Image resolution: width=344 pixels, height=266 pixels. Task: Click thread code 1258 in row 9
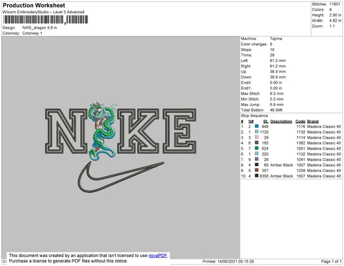(x=301, y=170)
